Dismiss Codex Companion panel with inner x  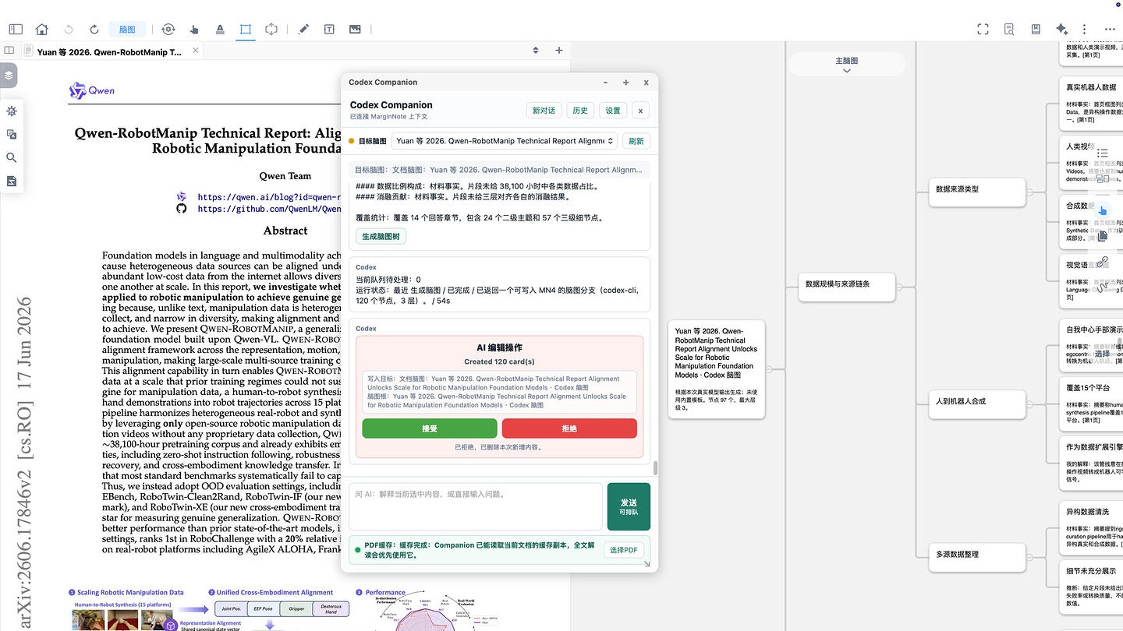pyautogui.click(x=640, y=111)
